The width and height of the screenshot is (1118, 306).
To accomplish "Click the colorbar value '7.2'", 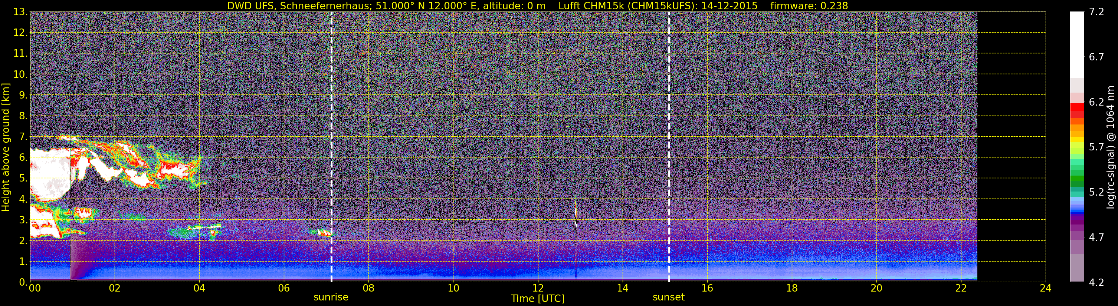I will [x=1096, y=12].
